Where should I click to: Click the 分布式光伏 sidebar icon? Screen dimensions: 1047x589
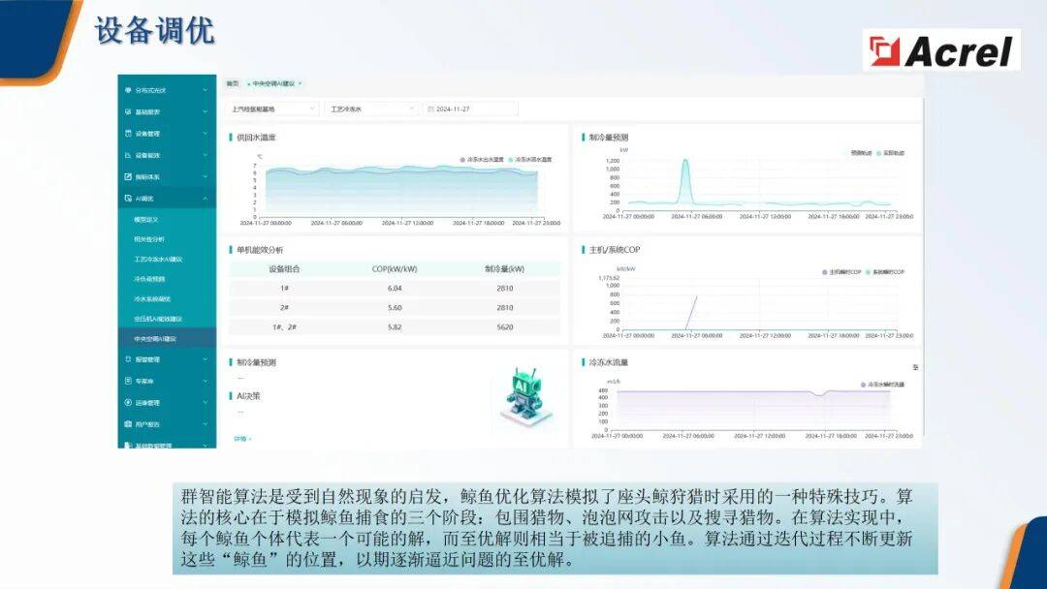(x=128, y=90)
